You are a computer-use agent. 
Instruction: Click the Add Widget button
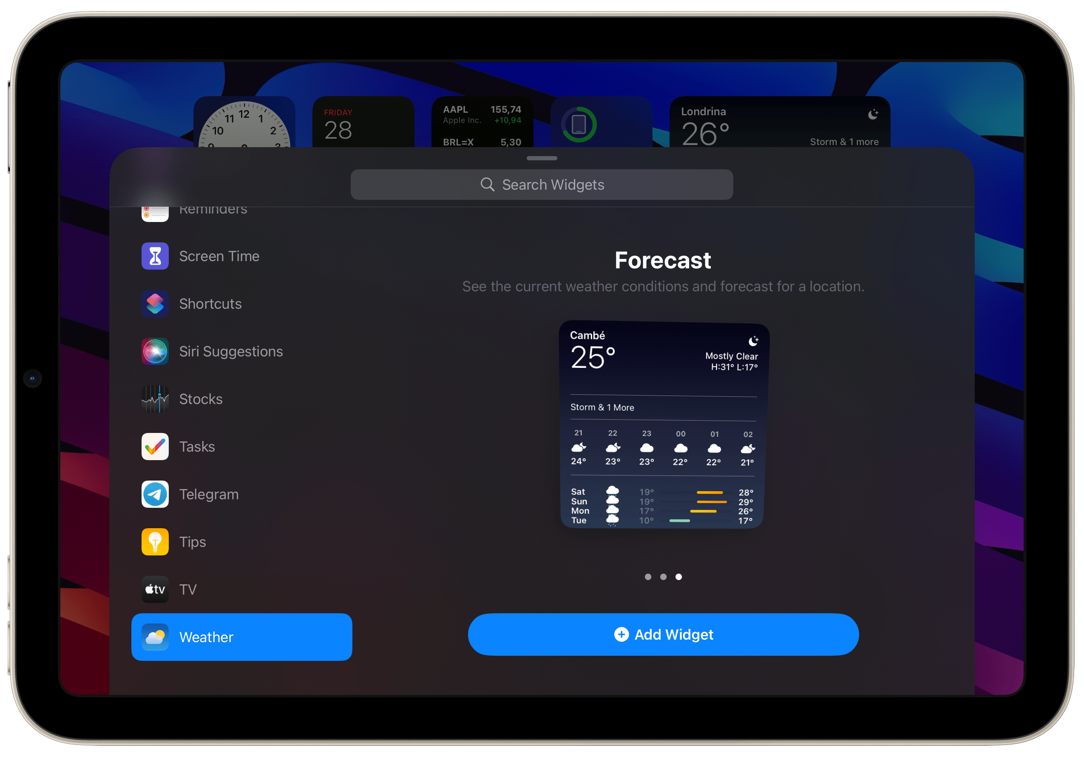(663, 633)
